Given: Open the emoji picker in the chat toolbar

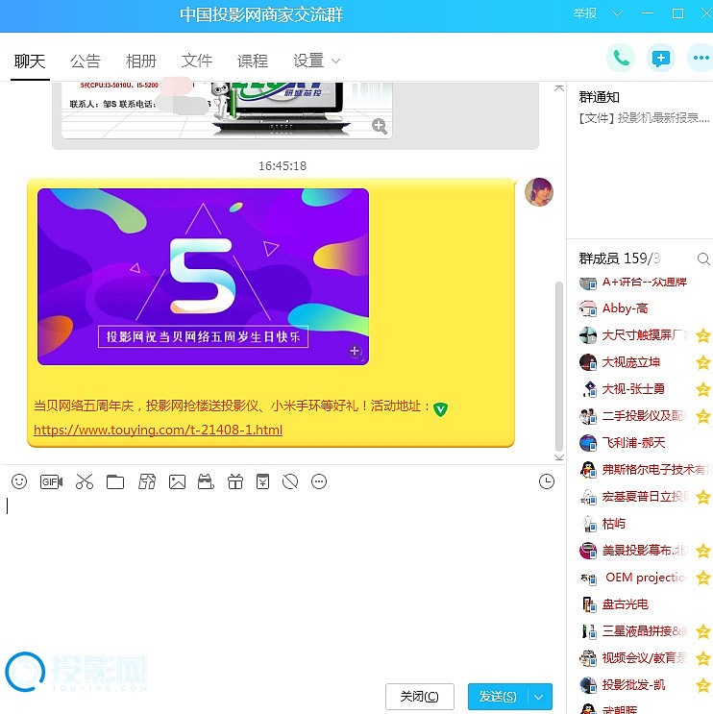Looking at the screenshot, I should pyautogui.click(x=19, y=481).
